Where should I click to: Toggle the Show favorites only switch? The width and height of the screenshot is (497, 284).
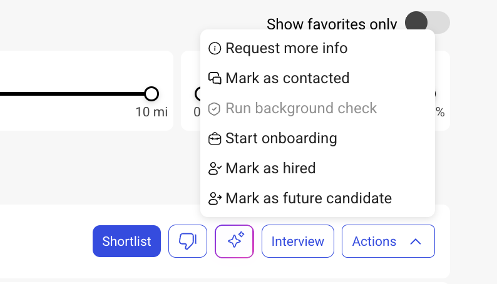pyautogui.click(x=427, y=23)
